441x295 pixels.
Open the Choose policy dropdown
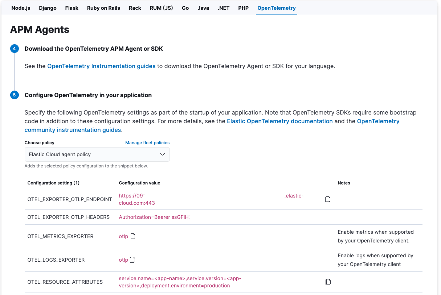tap(97, 154)
